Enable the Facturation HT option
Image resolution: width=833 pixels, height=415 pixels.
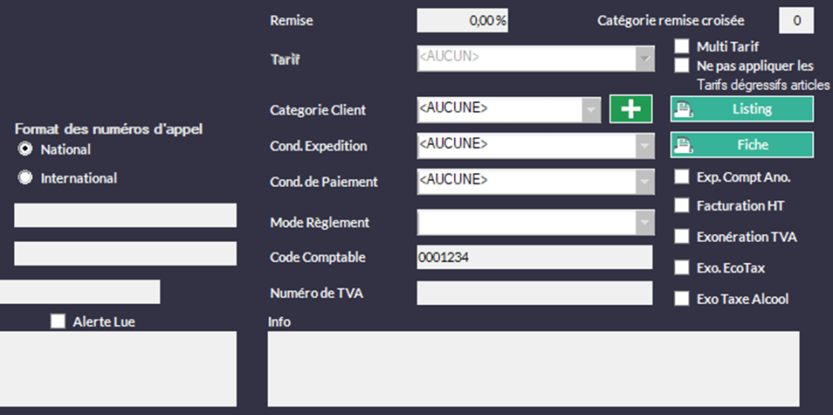pos(682,205)
